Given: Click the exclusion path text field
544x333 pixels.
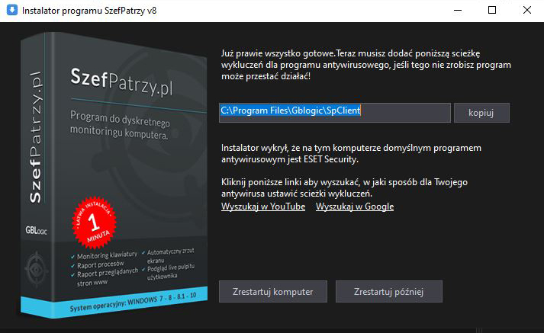Looking at the screenshot, I should (x=335, y=113).
